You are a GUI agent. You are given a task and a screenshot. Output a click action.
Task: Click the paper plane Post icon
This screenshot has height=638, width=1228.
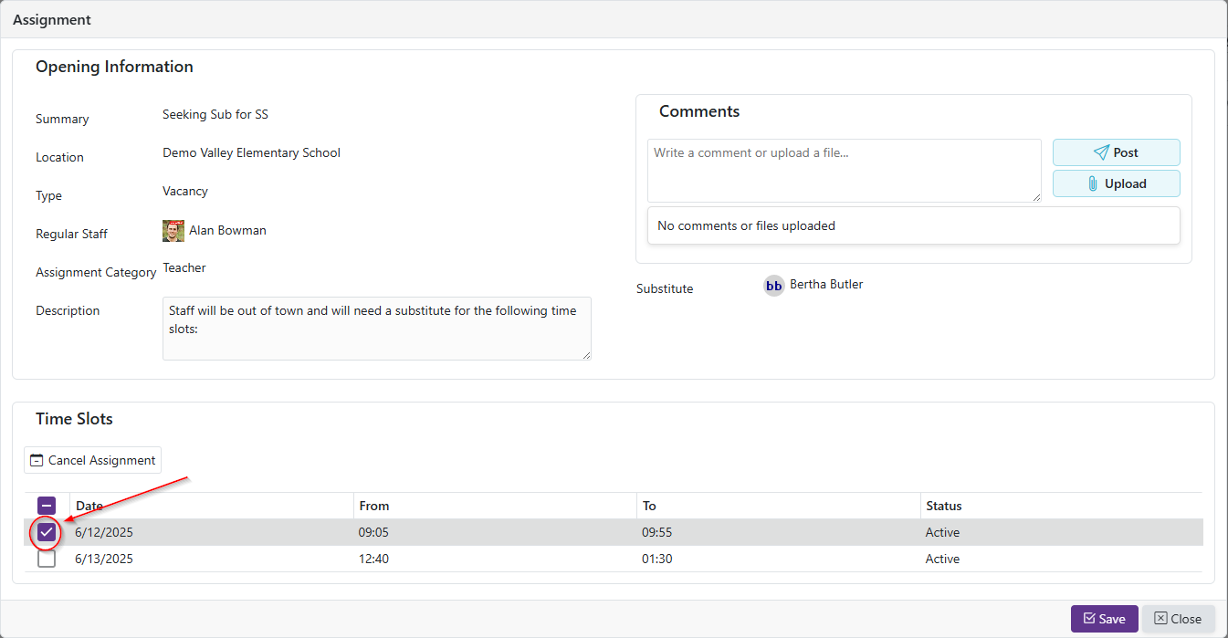pyautogui.click(x=1101, y=152)
